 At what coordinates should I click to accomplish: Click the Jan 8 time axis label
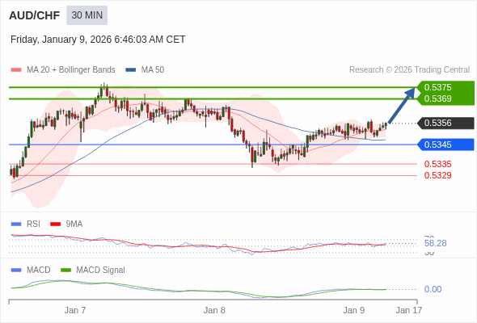(214, 310)
